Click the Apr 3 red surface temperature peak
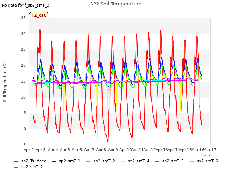 click(40, 29)
